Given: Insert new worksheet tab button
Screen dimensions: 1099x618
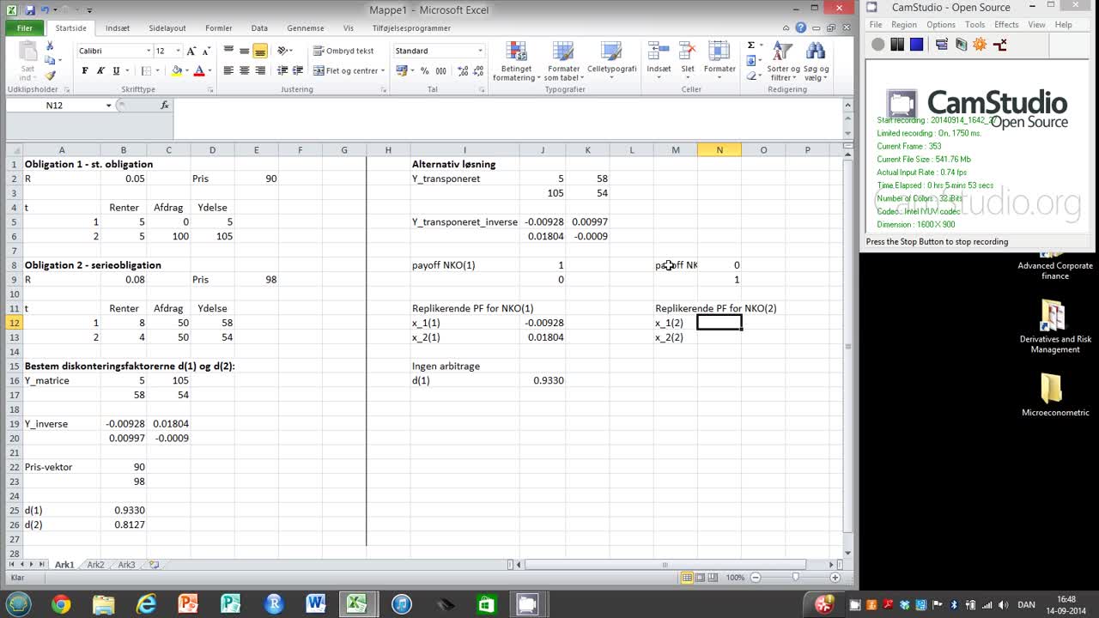Looking at the screenshot, I should (154, 565).
